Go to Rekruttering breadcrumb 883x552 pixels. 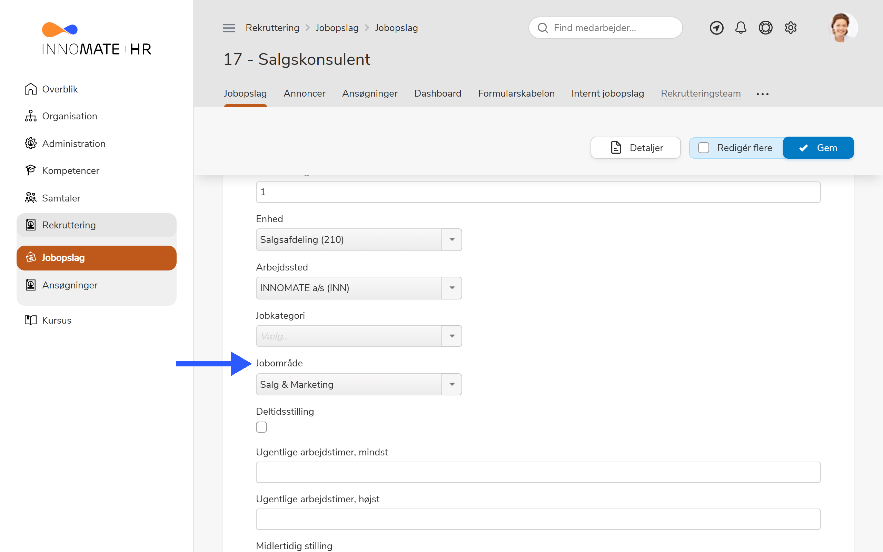272,28
